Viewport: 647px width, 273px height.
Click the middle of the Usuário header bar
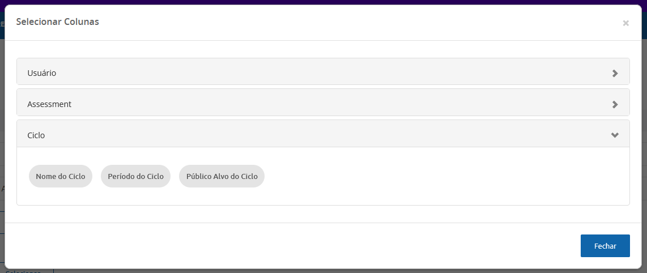click(x=323, y=72)
